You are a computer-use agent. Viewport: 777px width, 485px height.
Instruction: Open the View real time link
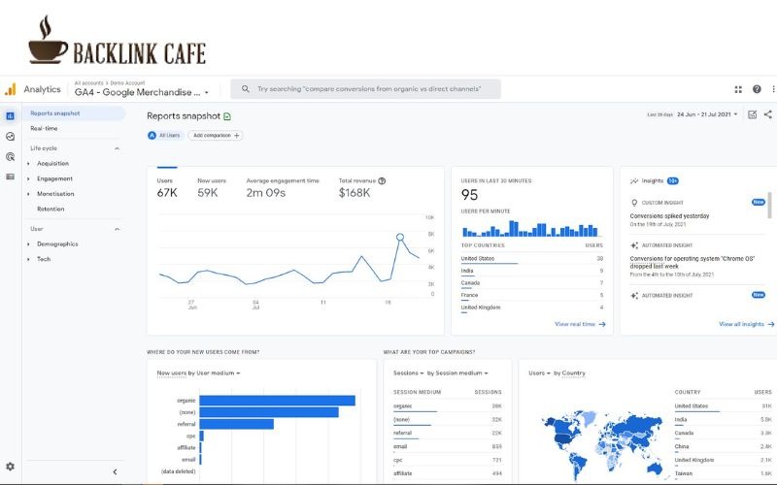point(580,324)
